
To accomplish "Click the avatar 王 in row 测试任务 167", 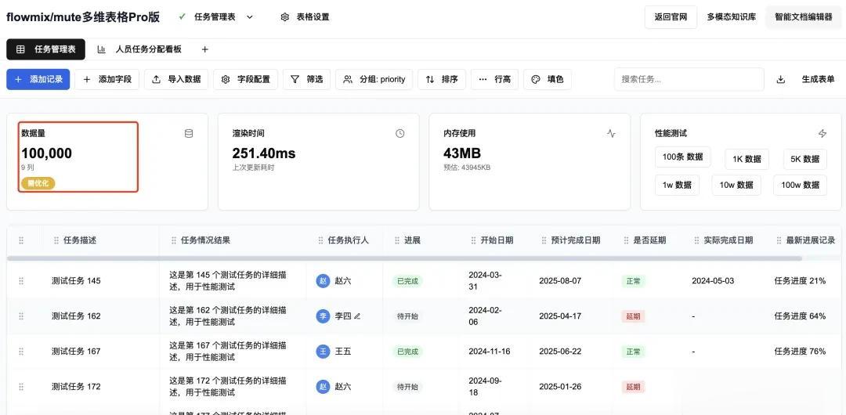I will coord(324,352).
